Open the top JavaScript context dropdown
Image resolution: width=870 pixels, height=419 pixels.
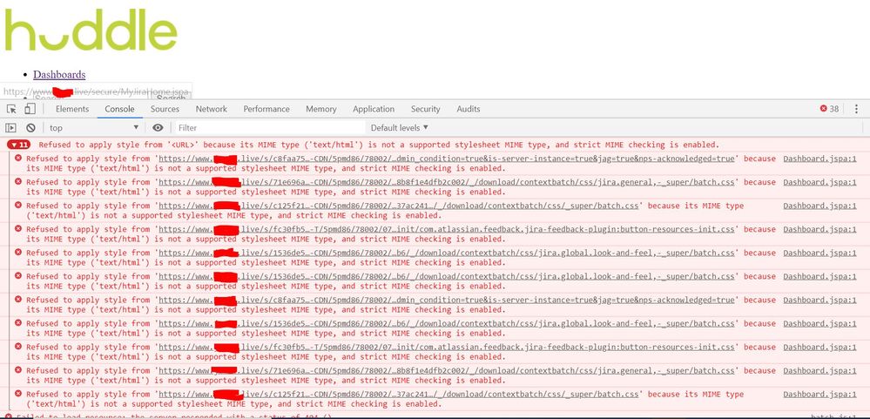pyautogui.click(x=94, y=128)
